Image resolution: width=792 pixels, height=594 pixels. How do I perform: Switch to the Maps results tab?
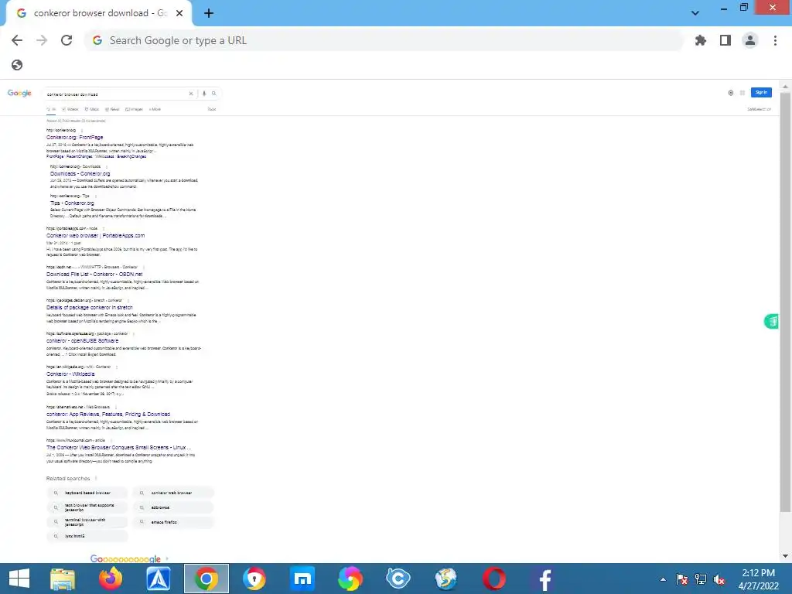92,109
